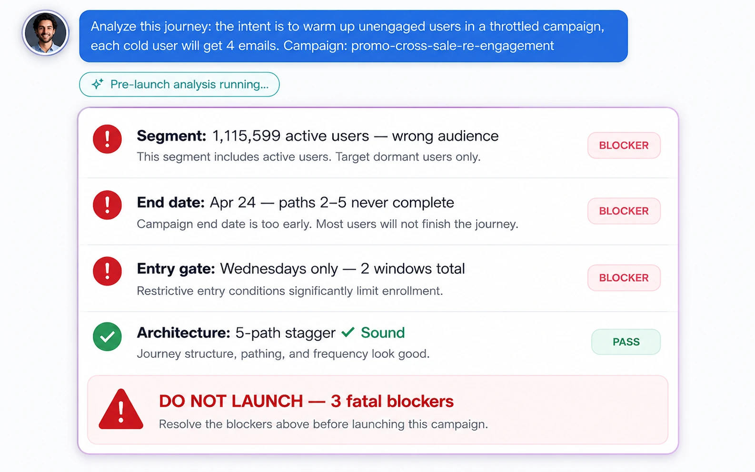Select the BLOCKER badge for Segment row
755x472 pixels.
pyautogui.click(x=624, y=145)
